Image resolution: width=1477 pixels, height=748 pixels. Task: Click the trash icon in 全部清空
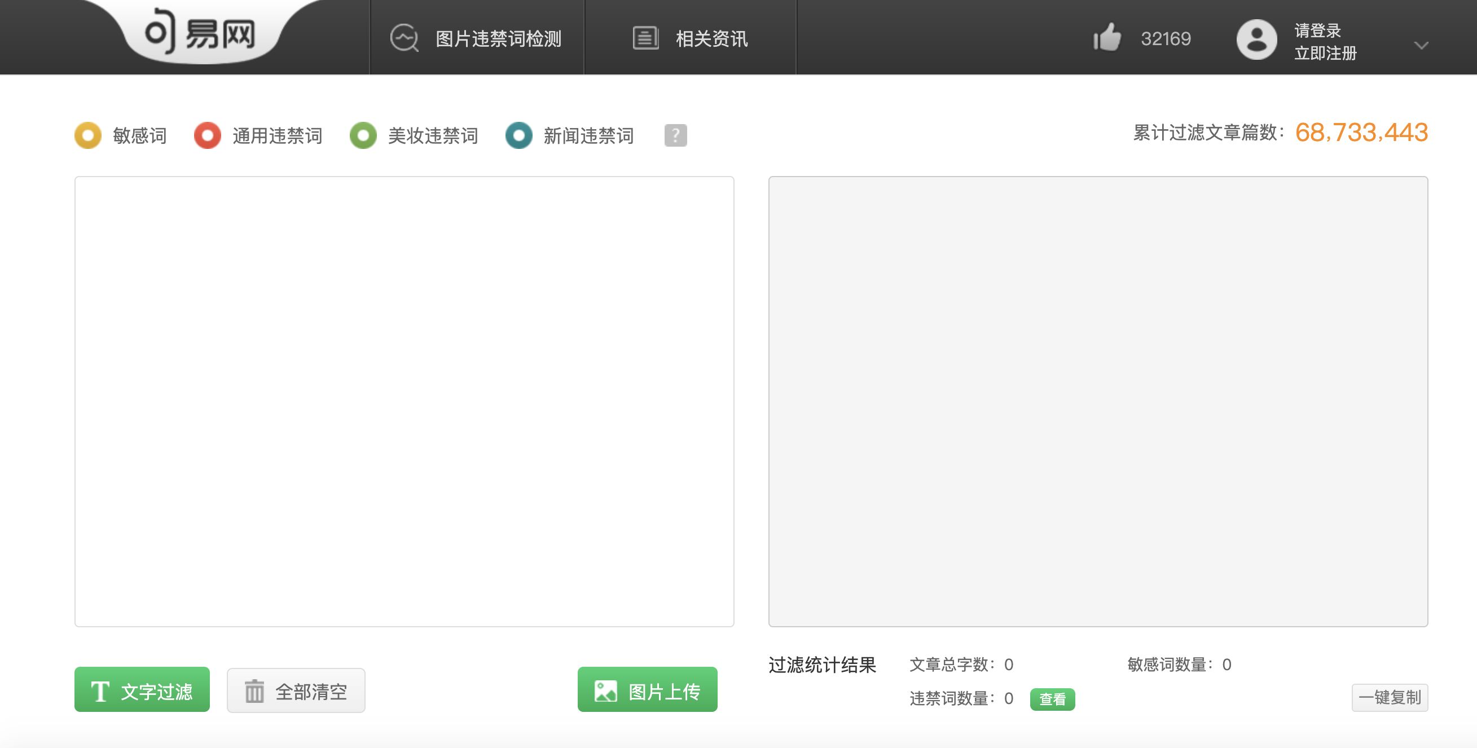(254, 691)
